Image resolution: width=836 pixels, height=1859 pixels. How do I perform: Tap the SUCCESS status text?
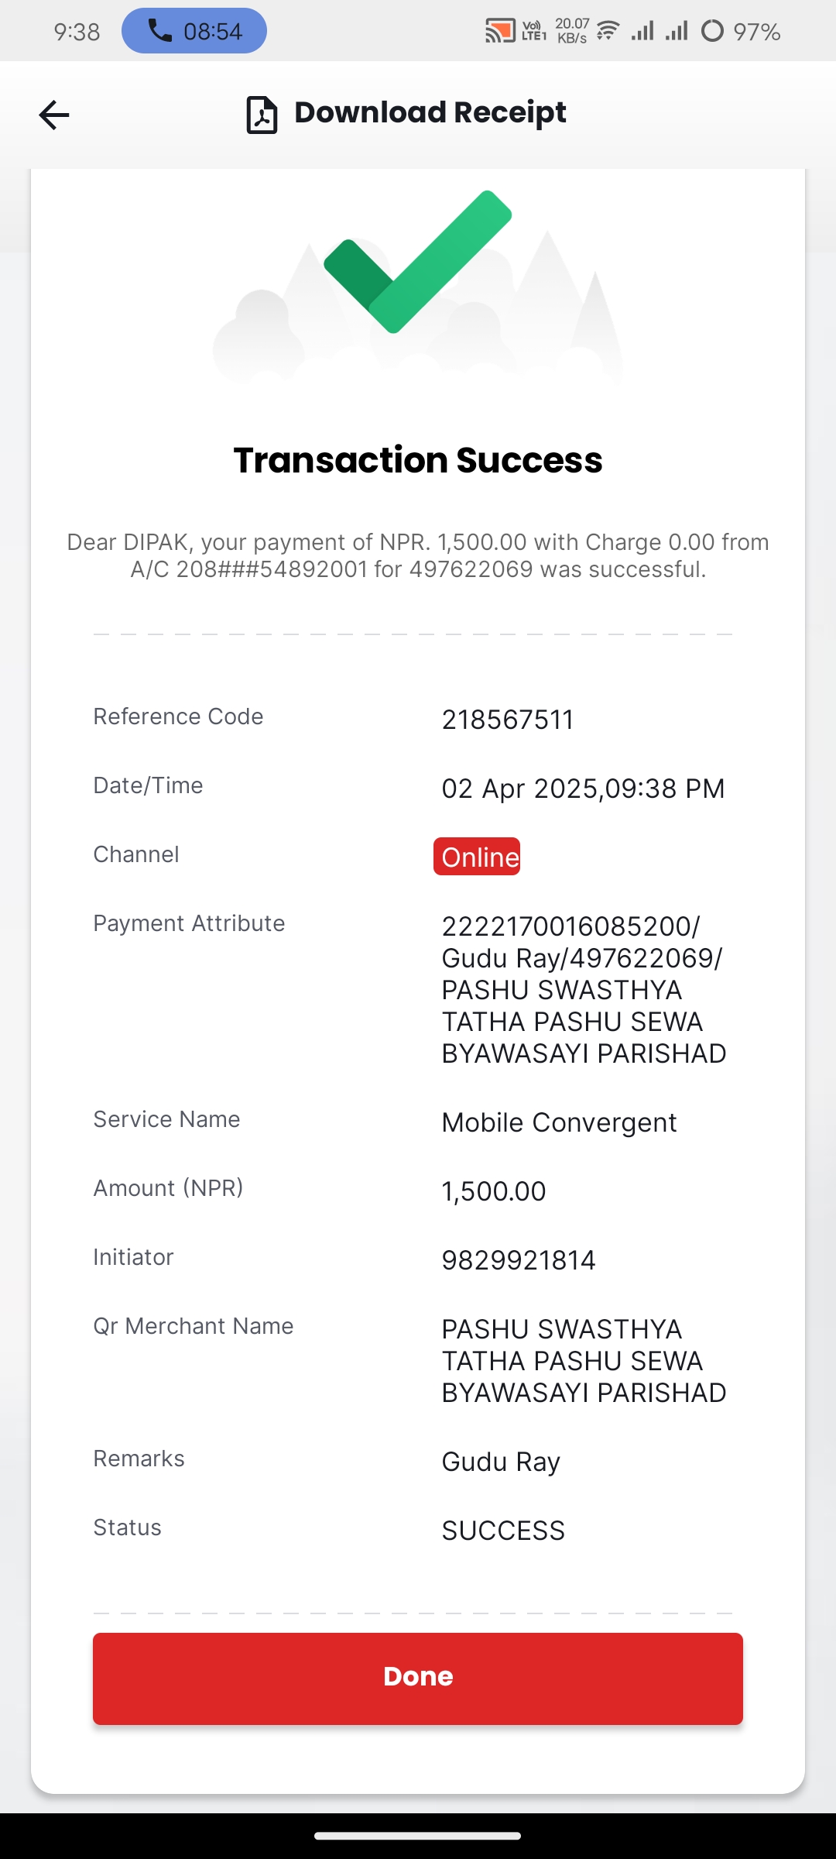[503, 1531]
